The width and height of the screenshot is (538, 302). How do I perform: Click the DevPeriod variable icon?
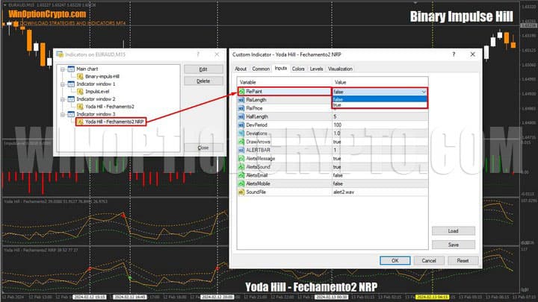point(241,125)
